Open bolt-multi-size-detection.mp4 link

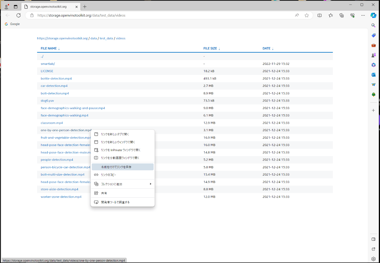[62, 175]
